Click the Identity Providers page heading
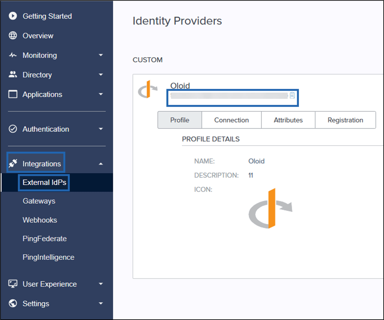The width and height of the screenshot is (384, 320). click(x=177, y=21)
